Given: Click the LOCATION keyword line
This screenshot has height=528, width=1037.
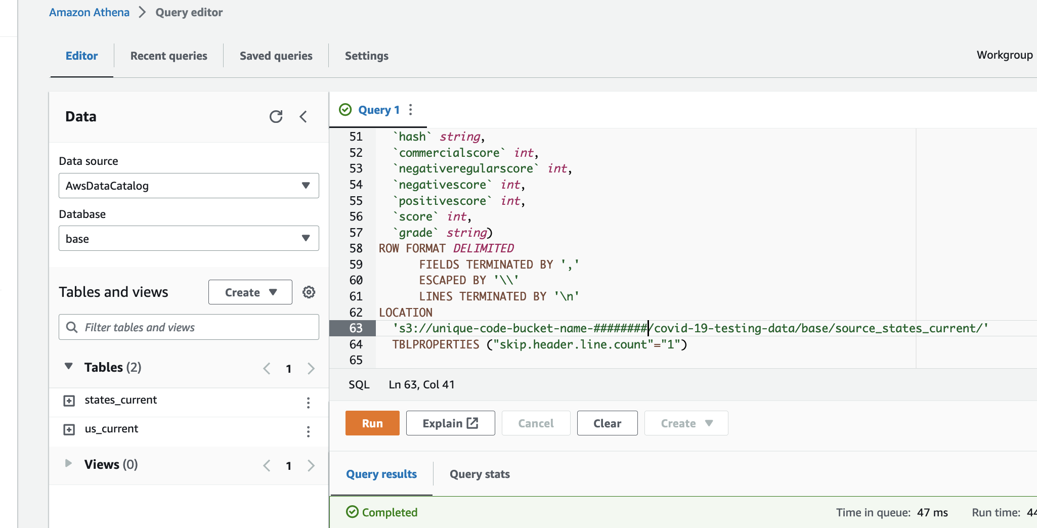Looking at the screenshot, I should point(406,313).
